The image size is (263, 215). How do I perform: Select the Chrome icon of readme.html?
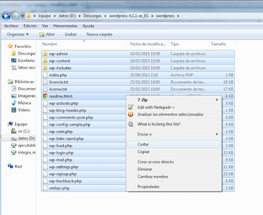45,96
